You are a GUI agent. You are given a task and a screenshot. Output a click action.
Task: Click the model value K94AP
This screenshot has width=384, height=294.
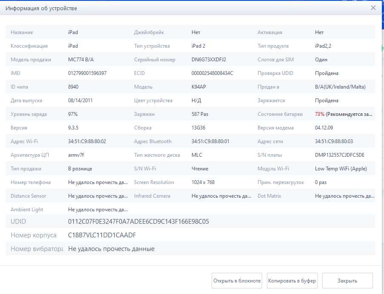click(199, 87)
